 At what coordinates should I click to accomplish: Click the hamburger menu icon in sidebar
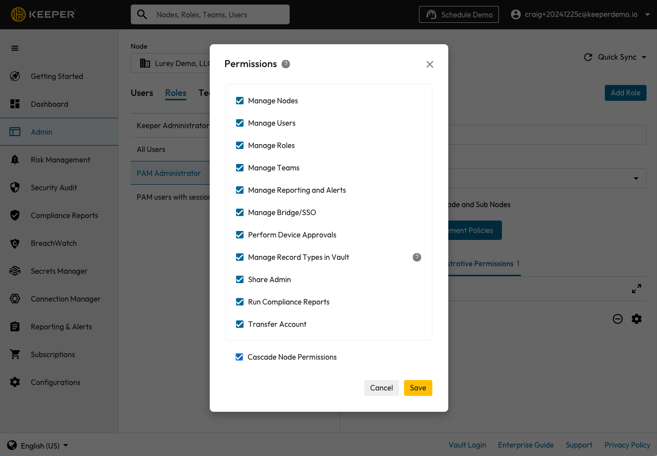[15, 48]
